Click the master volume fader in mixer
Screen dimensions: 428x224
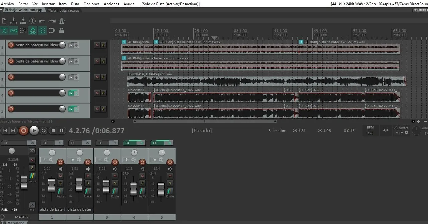tap(24, 182)
